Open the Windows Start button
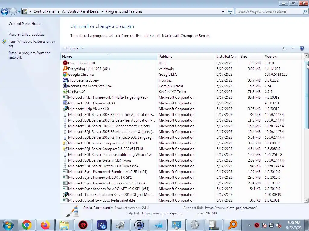309x231 pixels. pos(8,225)
